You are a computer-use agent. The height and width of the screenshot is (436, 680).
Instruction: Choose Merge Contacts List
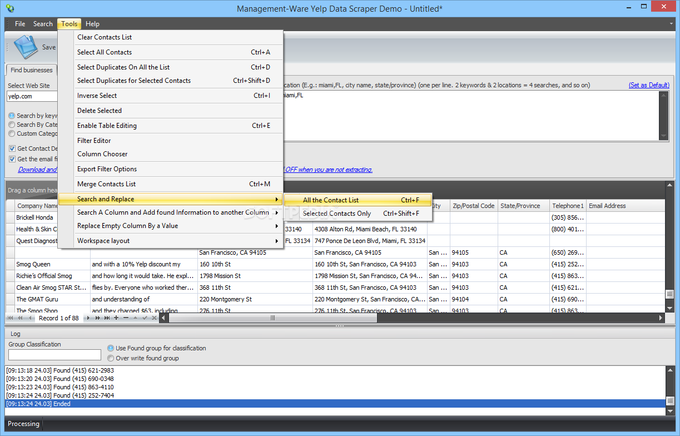[x=171, y=184]
